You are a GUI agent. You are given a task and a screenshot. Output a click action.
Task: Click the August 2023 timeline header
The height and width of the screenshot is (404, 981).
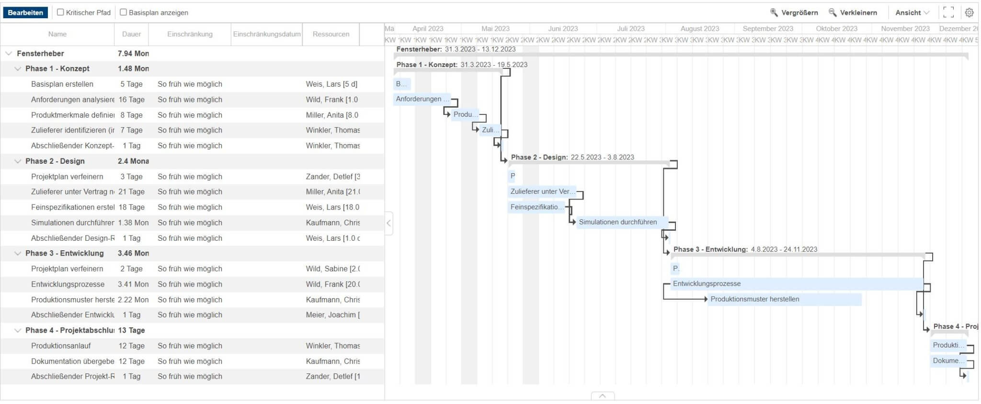699,29
